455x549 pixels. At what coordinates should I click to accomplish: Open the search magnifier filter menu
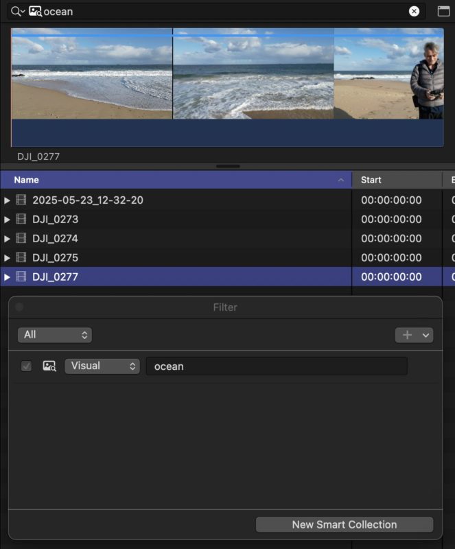click(17, 12)
